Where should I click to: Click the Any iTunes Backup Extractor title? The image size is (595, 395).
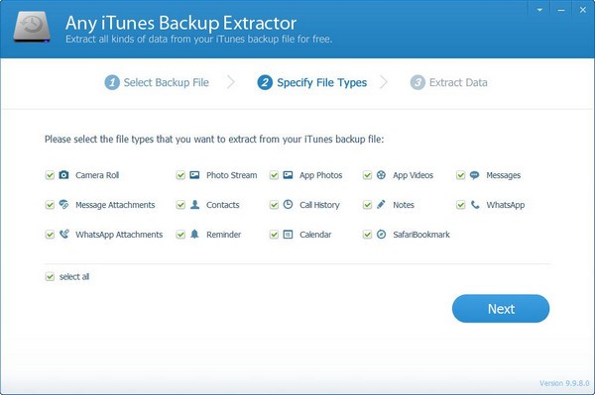click(x=180, y=23)
